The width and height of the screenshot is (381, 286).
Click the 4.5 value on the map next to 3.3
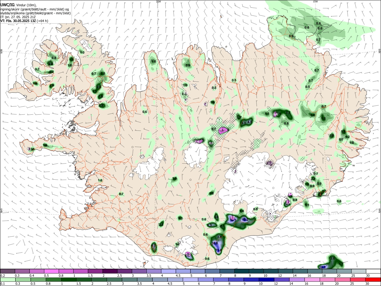click(x=250, y=122)
